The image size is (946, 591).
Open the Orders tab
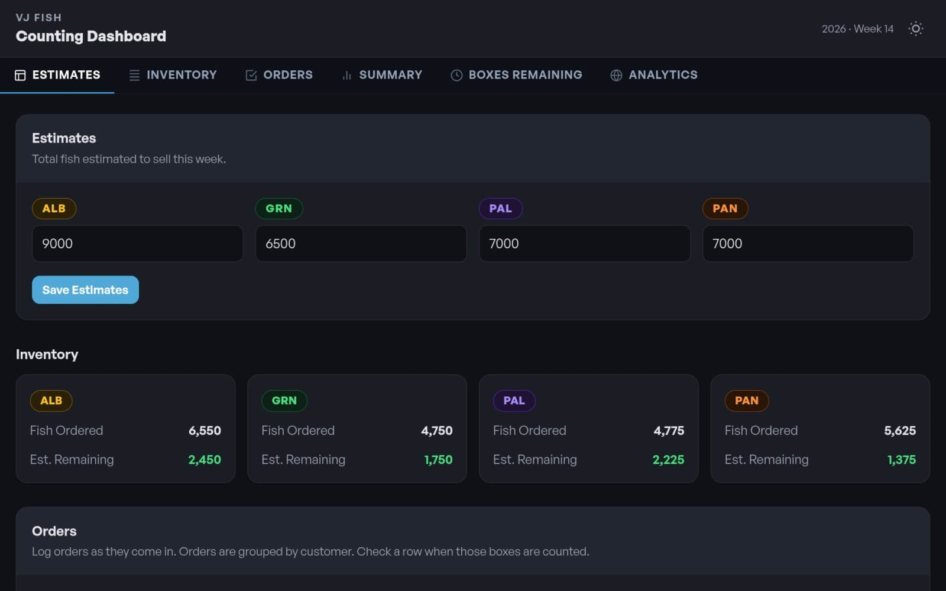pyautogui.click(x=287, y=75)
